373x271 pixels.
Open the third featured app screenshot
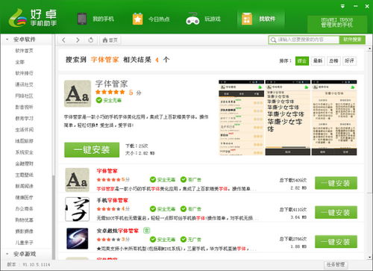tap(334, 118)
